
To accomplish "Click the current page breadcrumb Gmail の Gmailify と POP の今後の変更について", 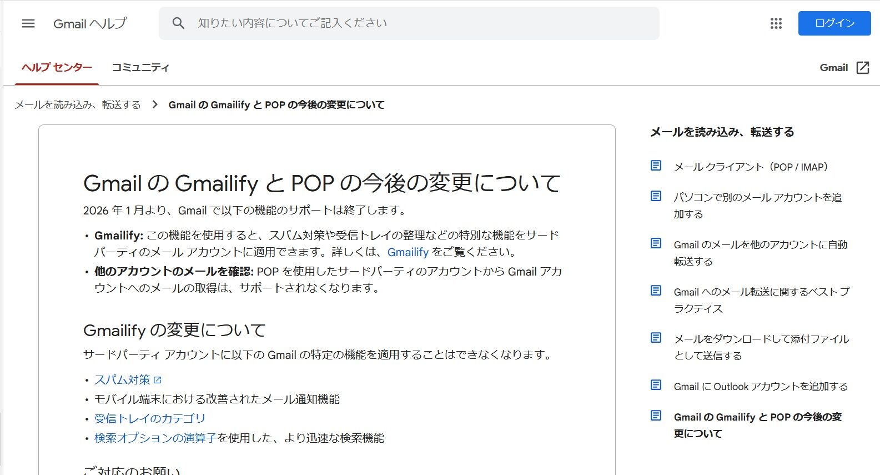I will tap(276, 104).
